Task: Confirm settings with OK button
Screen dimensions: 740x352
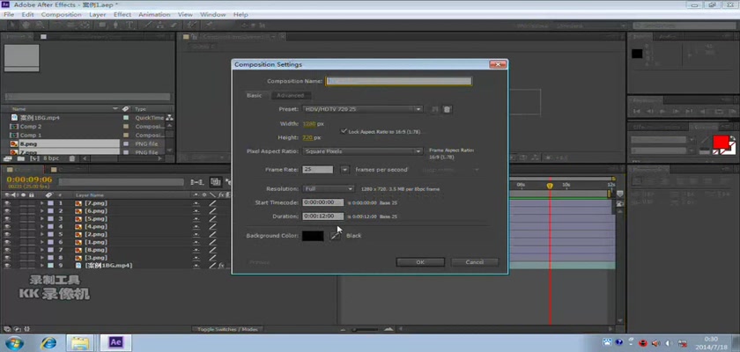Action: (x=420, y=262)
